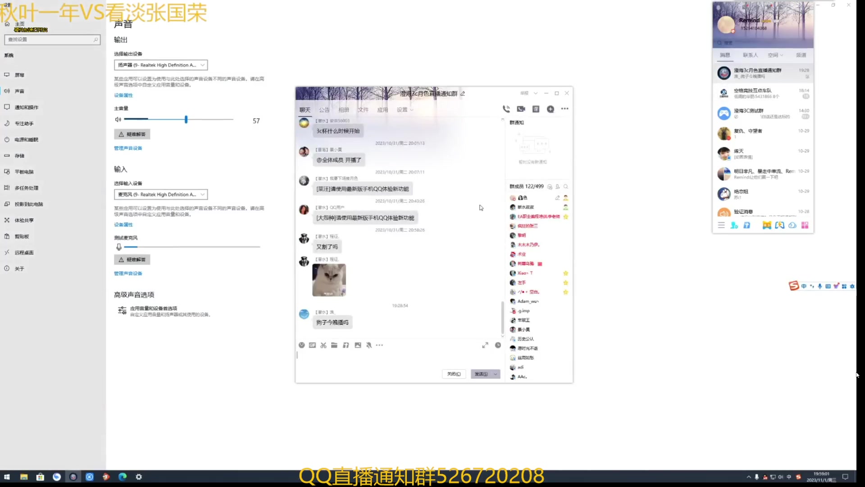Mute the master volume speaker icon

point(118,119)
